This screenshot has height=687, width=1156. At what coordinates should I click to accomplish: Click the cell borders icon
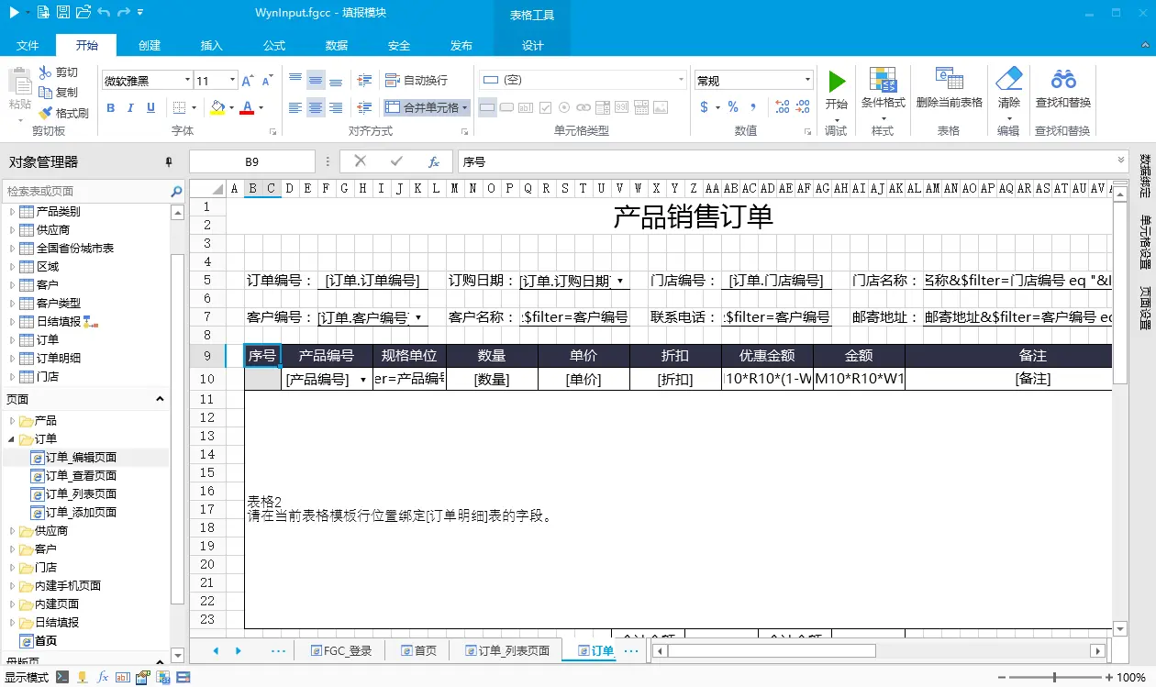pyautogui.click(x=179, y=108)
